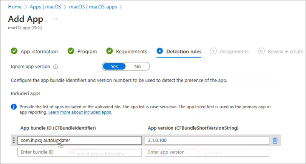Click the info icon next to Ignore app version
Screen dimensions: 306x164
56,67
